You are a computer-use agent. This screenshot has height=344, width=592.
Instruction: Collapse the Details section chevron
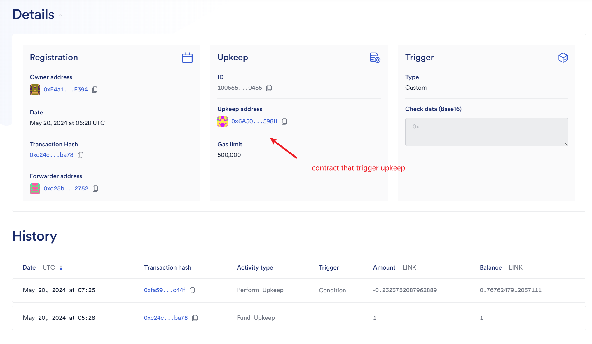point(61,15)
